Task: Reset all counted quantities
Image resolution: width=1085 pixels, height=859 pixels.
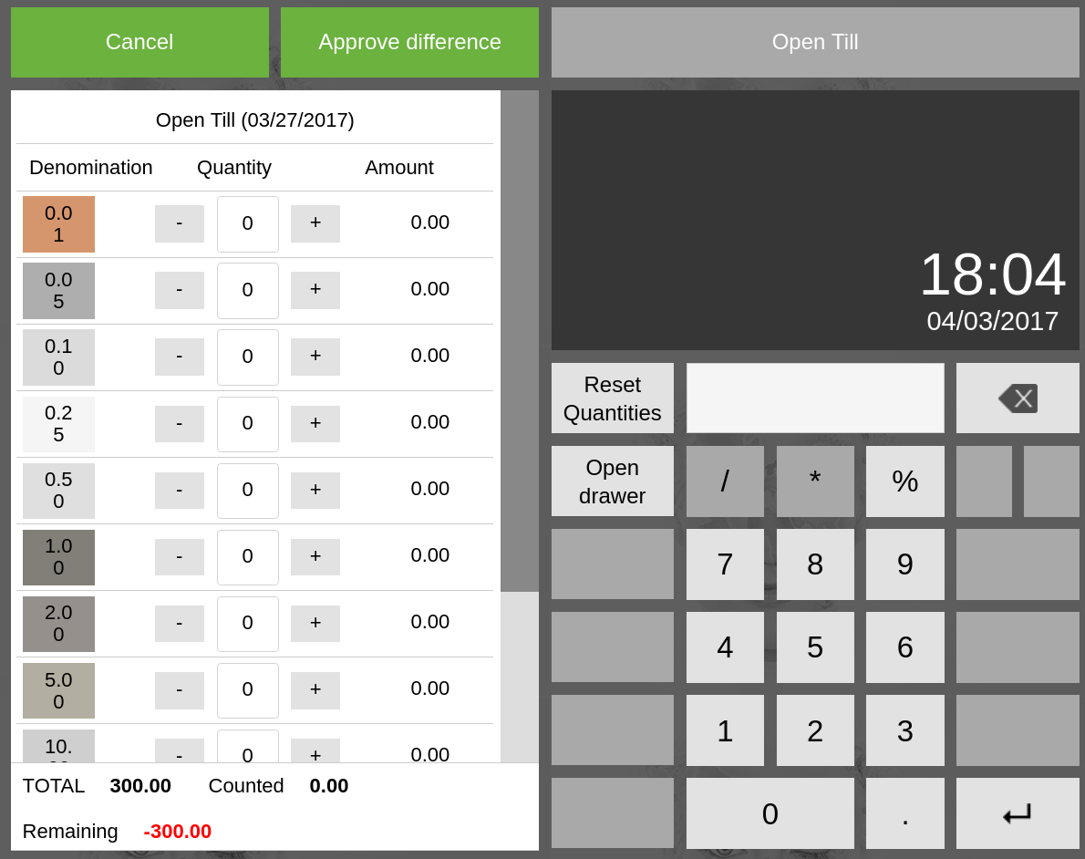Action: [x=613, y=398]
